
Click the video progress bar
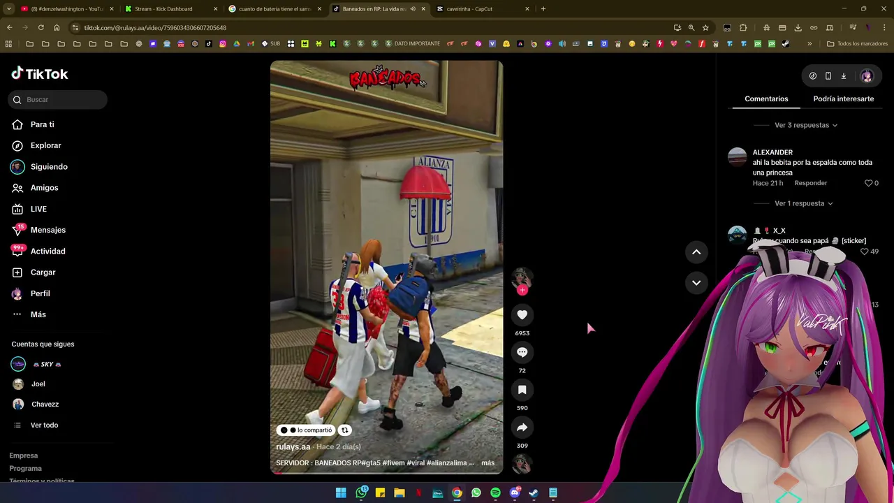(x=386, y=473)
